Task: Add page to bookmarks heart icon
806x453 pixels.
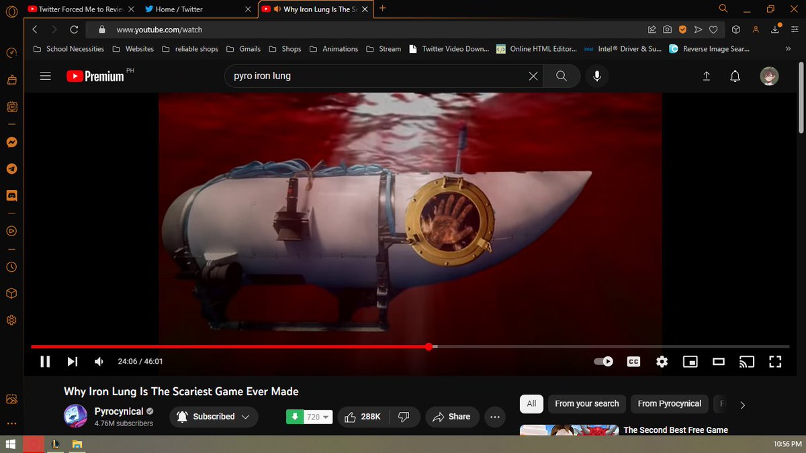Action: pos(713,30)
